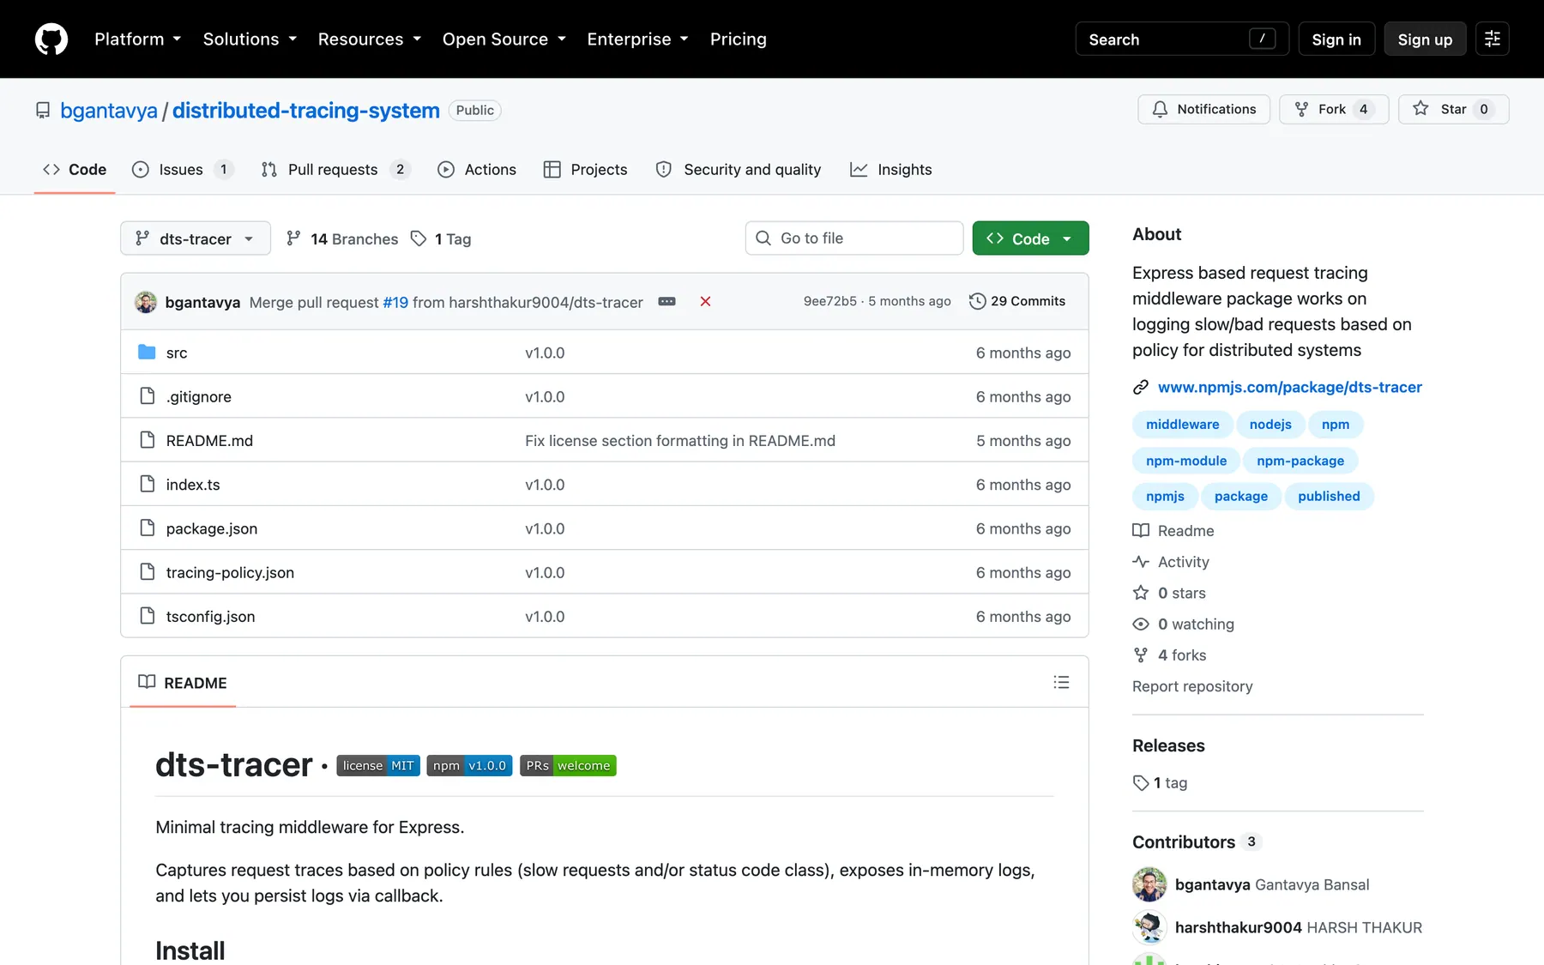
Task: Click the star icon next to 0 stars
Action: coord(1141,593)
